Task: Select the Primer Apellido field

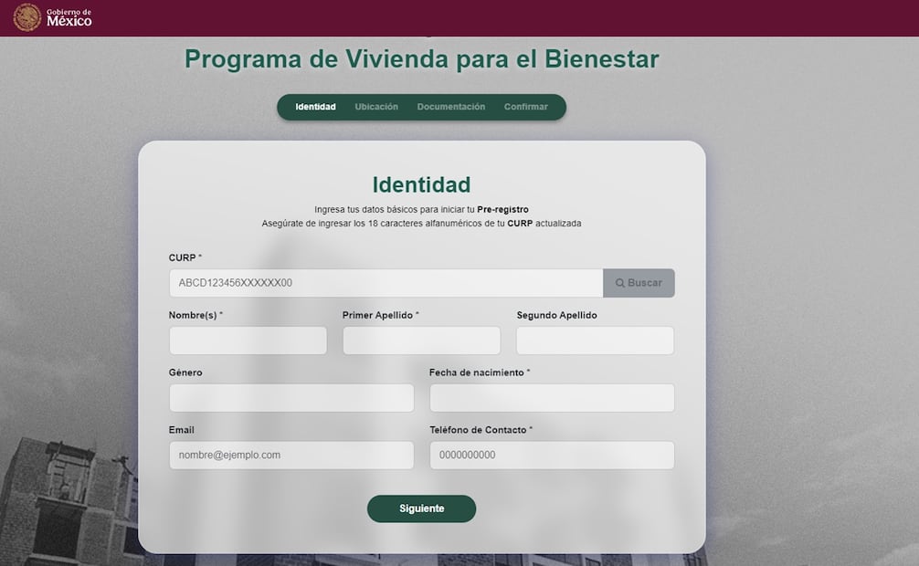Action: (x=421, y=340)
